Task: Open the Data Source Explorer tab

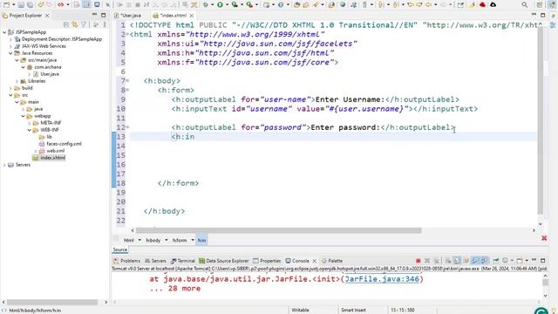Action: pos(224,261)
